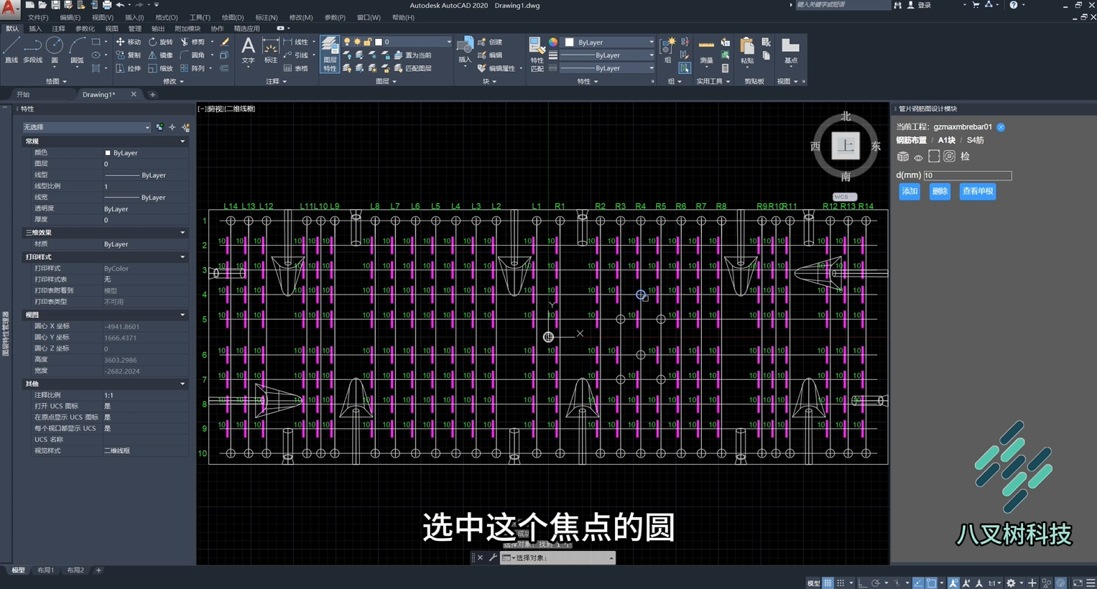Screen dimensions: 1097x589
Task: Open the 标注(N) menu
Action: (x=266, y=17)
